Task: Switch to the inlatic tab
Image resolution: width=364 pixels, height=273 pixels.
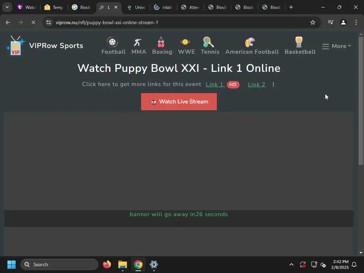Action: click(164, 7)
